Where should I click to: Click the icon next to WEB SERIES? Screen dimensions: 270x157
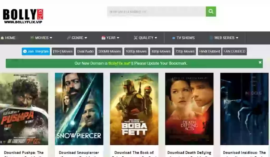(211, 38)
